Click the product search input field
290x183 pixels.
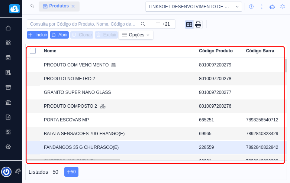click(83, 24)
